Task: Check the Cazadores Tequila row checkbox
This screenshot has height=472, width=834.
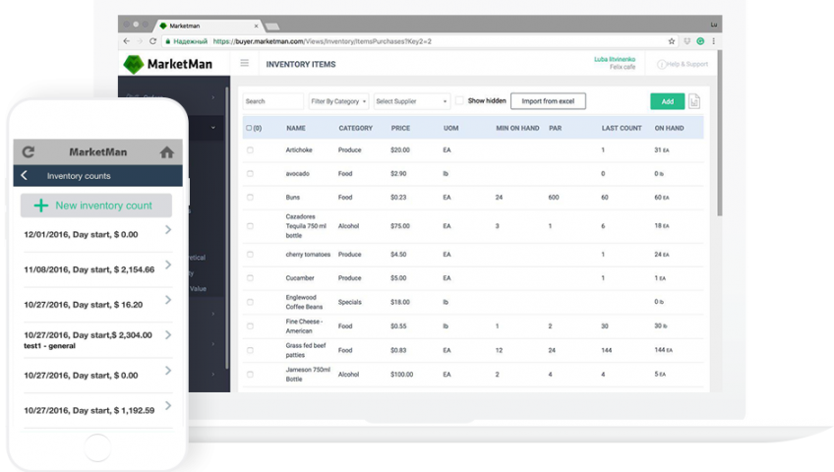Action: click(x=250, y=226)
